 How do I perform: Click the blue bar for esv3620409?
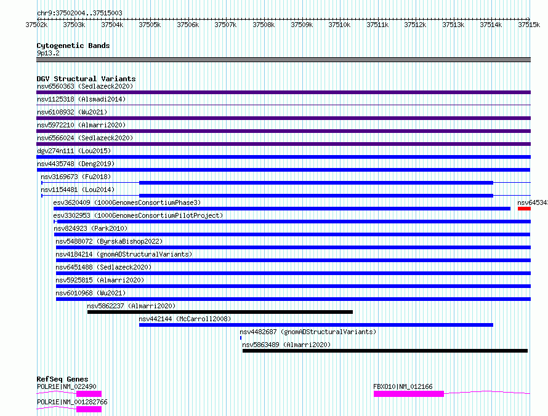281,209
